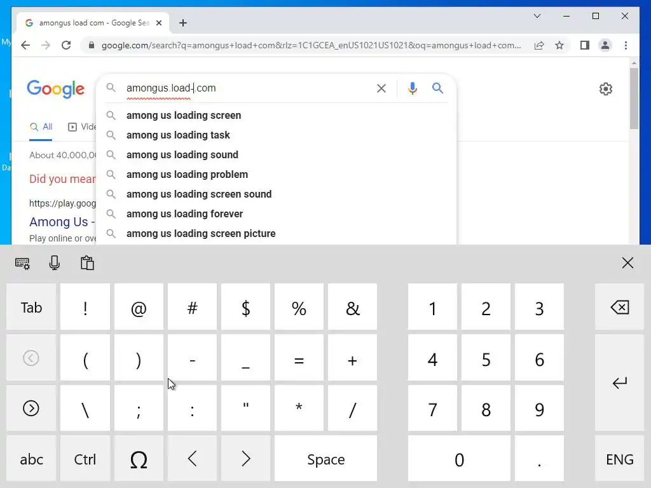Image resolution: width=651 pixels, height=488 pixels.
Task: Switch input language via ENG key
Action: 619,459
